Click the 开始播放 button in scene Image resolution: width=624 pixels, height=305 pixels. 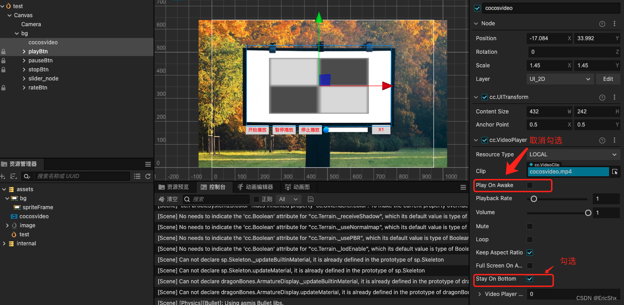click(257, 130)
